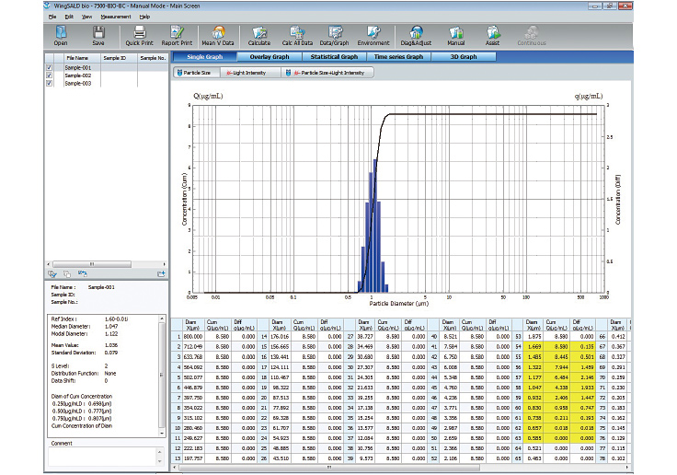Switch to the Overlay Graph tab
This screenshot has height=475, width=677.
[269, 57]
